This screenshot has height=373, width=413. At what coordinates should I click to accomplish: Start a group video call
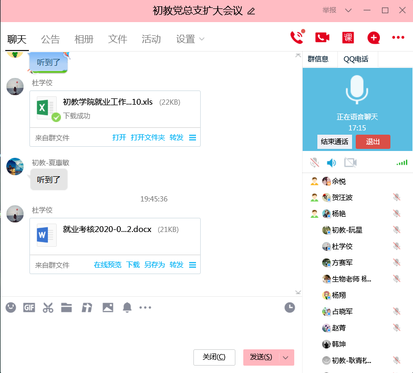322,37
